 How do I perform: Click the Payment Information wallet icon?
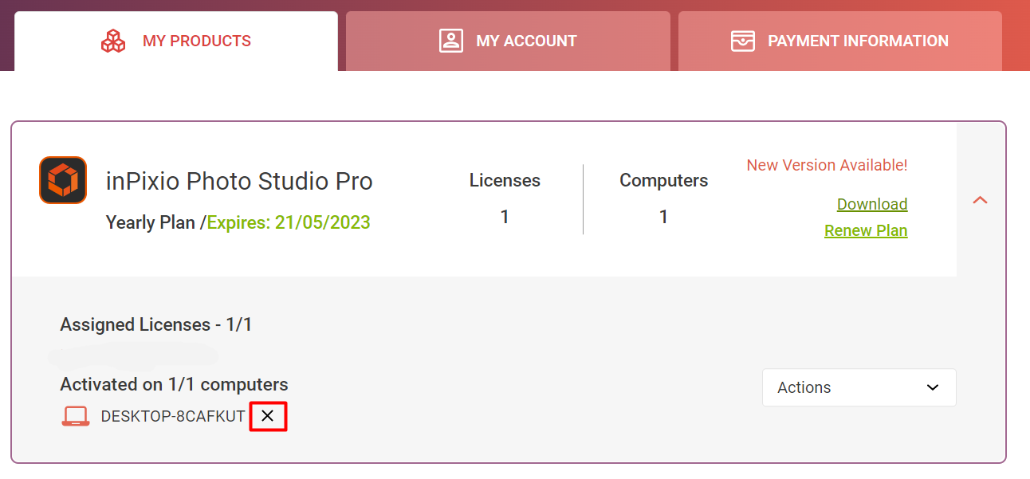point(742,40)
